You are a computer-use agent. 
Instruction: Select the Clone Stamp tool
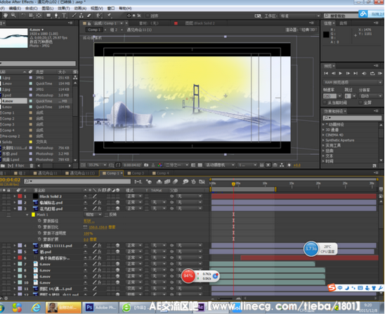pos(81,15)
